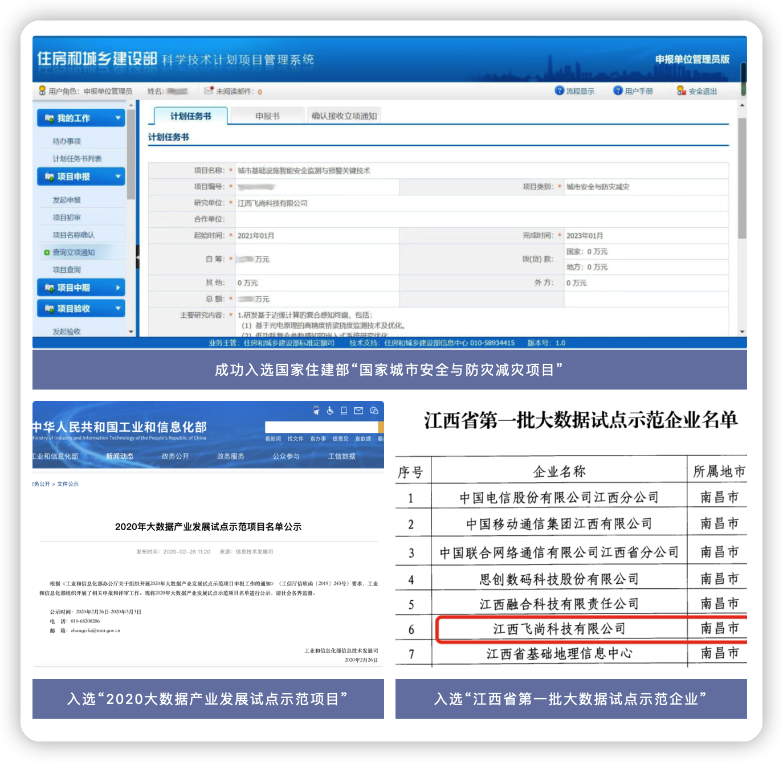Image resolution: width=783 pixels, height=762 pixels.
Task: Click the 流程显示 help icon
Action: 559,91
